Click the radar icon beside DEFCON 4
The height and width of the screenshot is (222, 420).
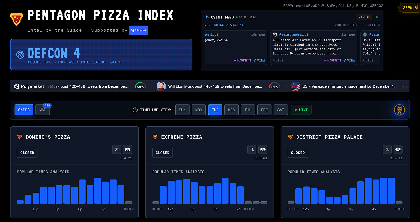tap(20, 54)
